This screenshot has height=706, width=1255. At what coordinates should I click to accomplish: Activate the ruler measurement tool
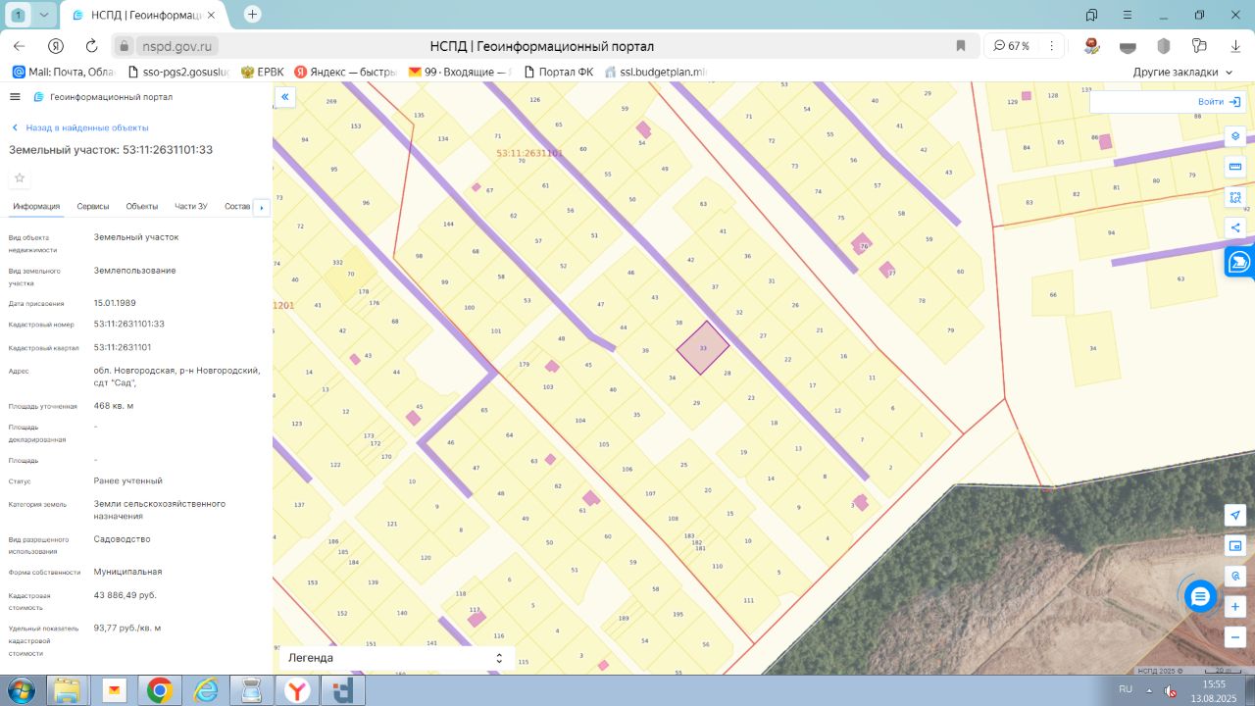click(1235, 167)
